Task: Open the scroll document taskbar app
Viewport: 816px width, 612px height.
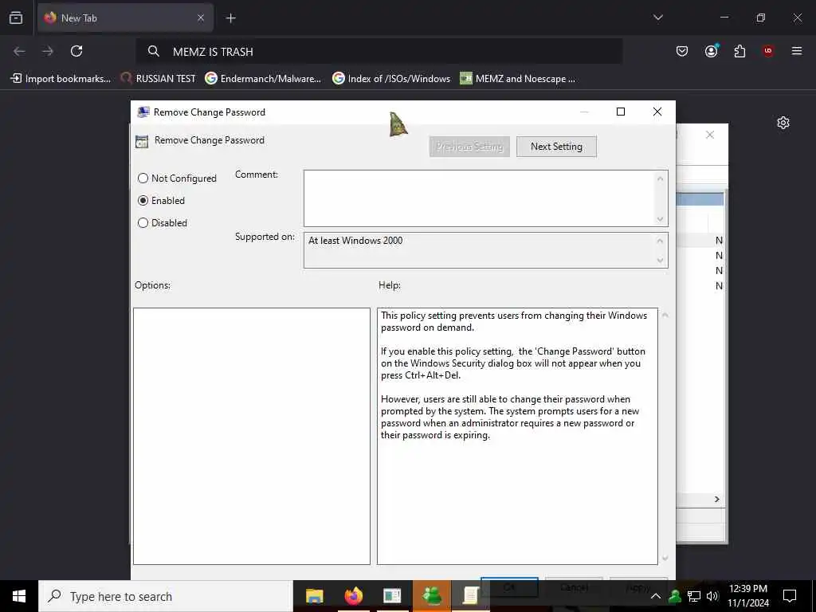Action: pos(471,596)
